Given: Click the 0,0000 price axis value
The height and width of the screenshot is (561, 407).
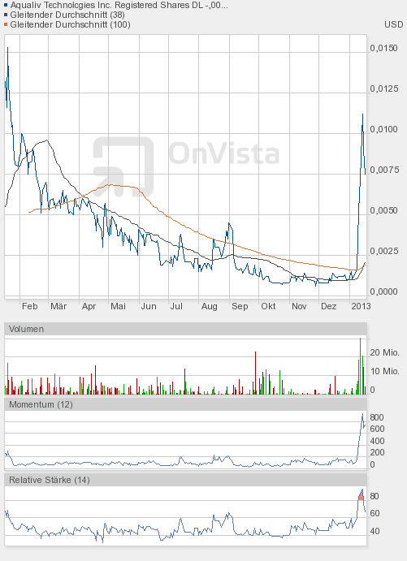Looking at the screenshot, I should point(383,291).
